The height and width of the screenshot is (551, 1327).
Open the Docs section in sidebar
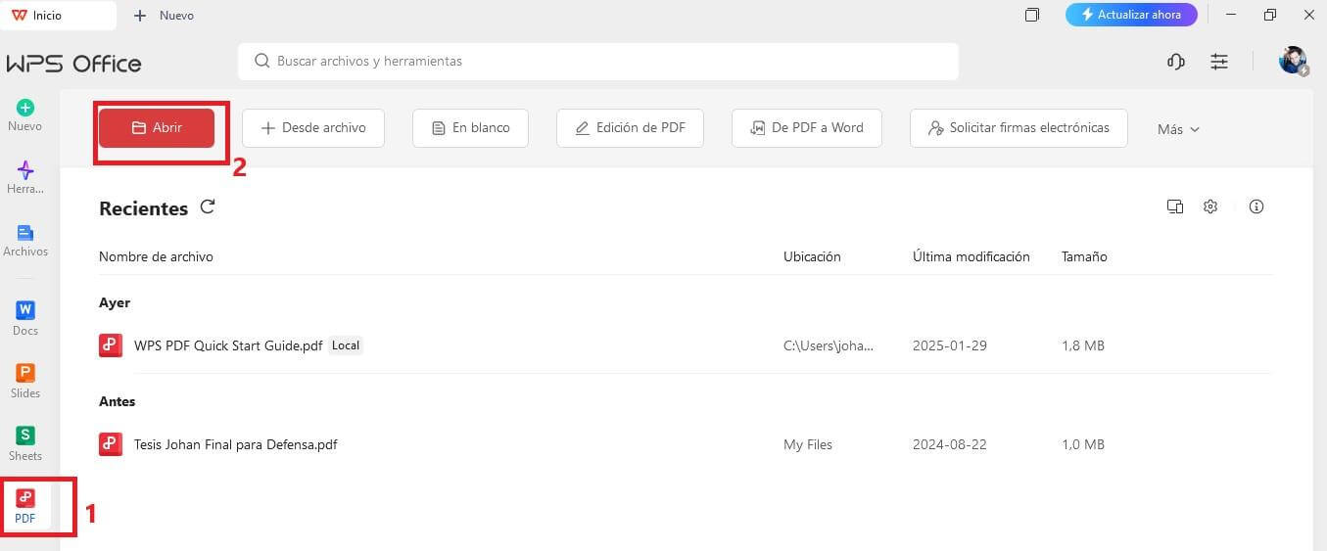(x=25, y=317)
